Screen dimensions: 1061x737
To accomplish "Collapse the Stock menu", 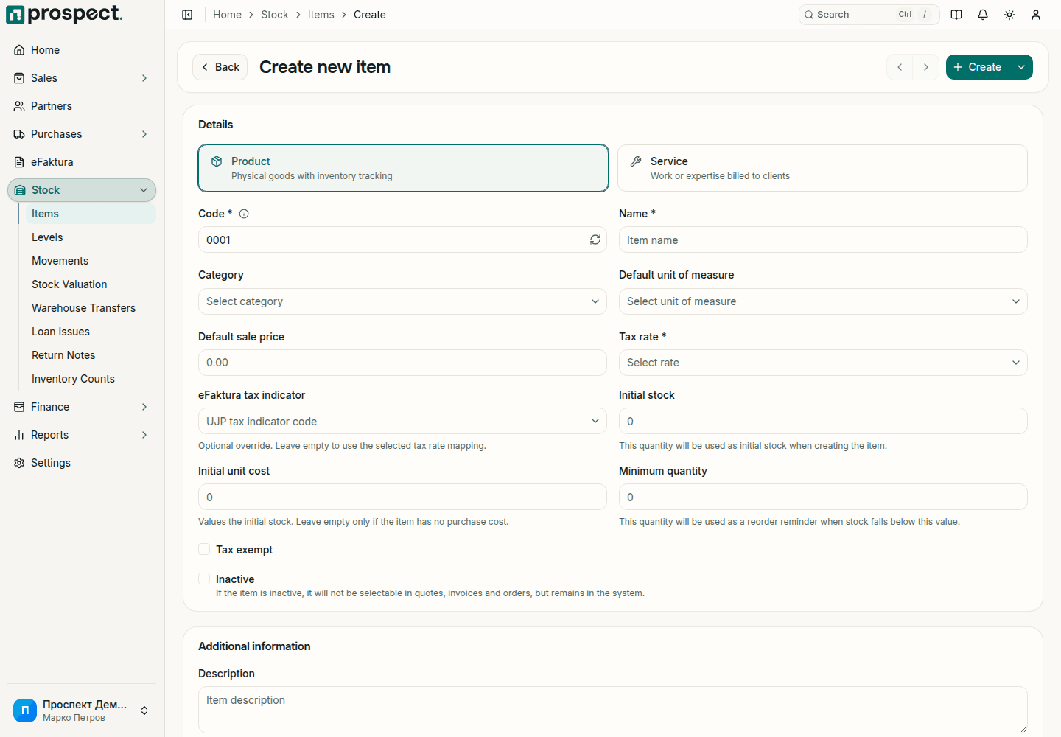I will [x=82, y=190].
